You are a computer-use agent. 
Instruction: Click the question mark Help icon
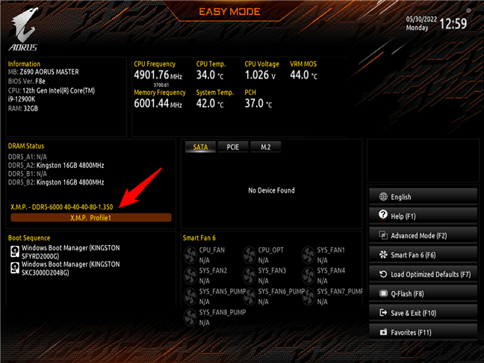point(383,215)
